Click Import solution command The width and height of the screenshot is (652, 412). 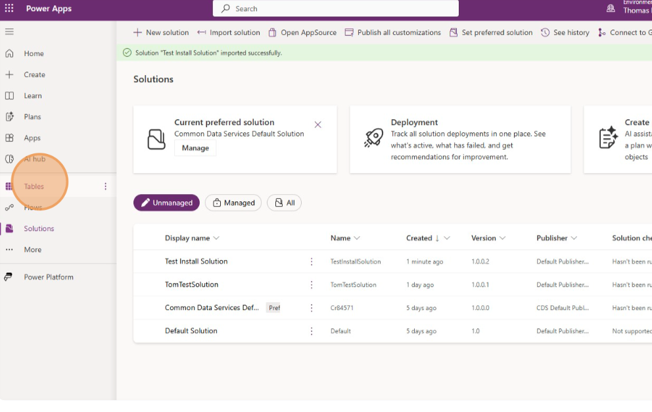pos(229,32)
